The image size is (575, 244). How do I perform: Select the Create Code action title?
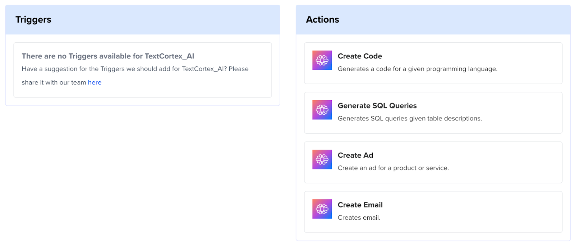pos(360,56)
